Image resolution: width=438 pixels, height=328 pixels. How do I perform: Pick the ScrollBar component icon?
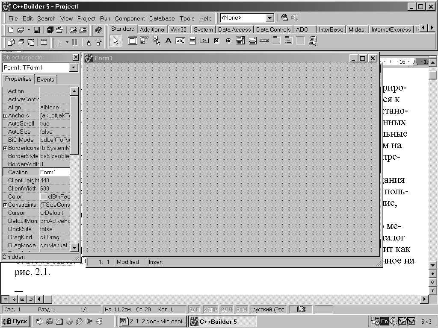[x=264, y=41]
